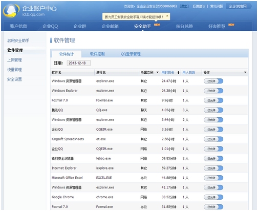Click the EXCEL.EXE process name
The image size is (258, 211).
(104, 178)
